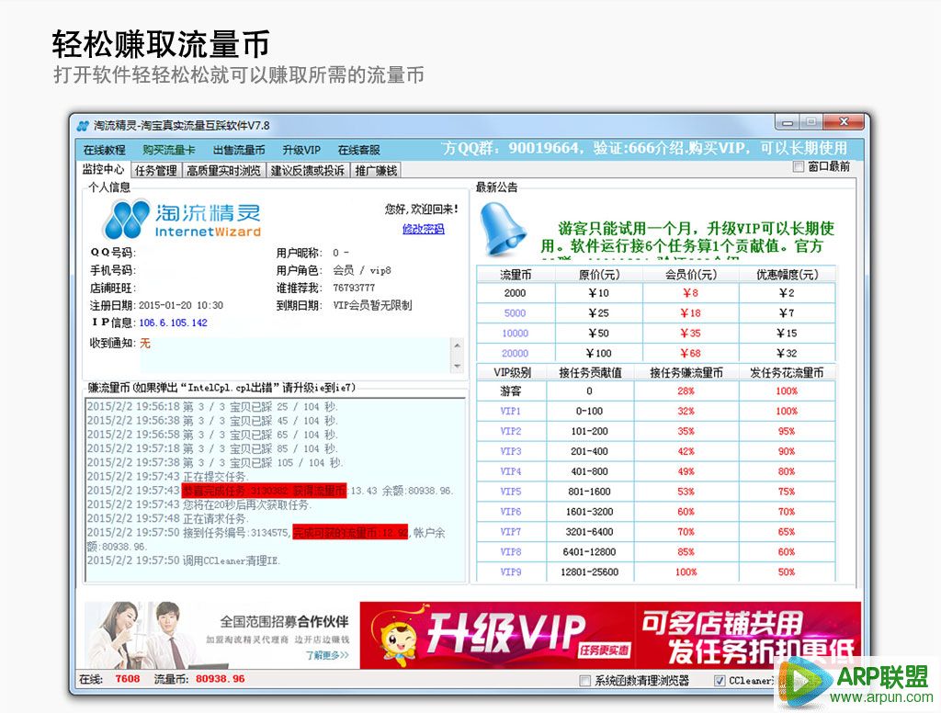941x713 pixels.
Task: Enable the 系统函数清理浏览器 checkbox
Action: point(584,681)
